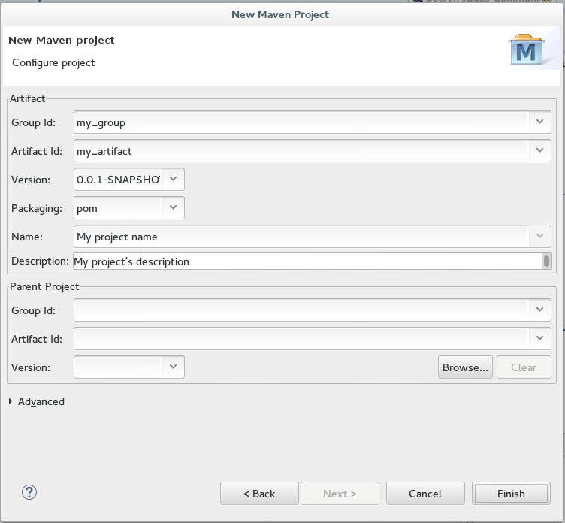Screen dimensions: 565x523
Task: Click the Next > button
Action: click(x=340, y=494)
